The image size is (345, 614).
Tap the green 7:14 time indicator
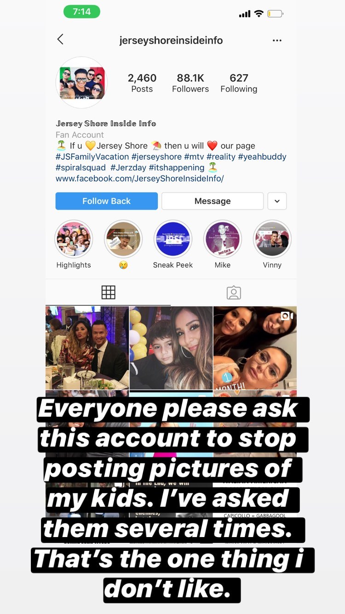tap(82, 12)
